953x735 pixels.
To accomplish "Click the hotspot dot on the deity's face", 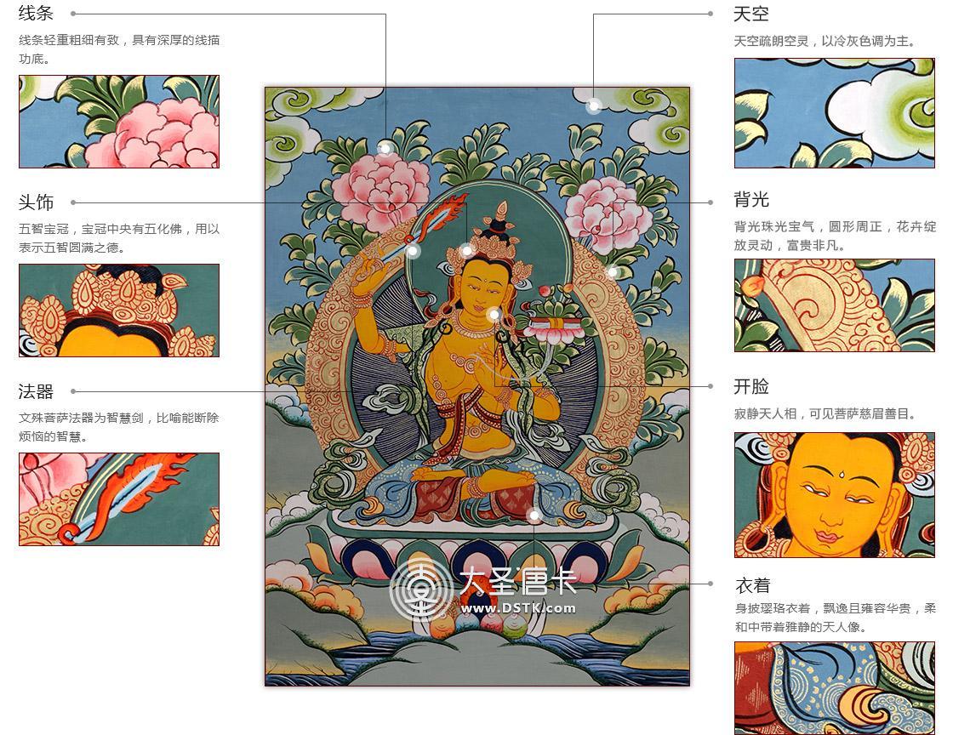I will pos(494,314).
